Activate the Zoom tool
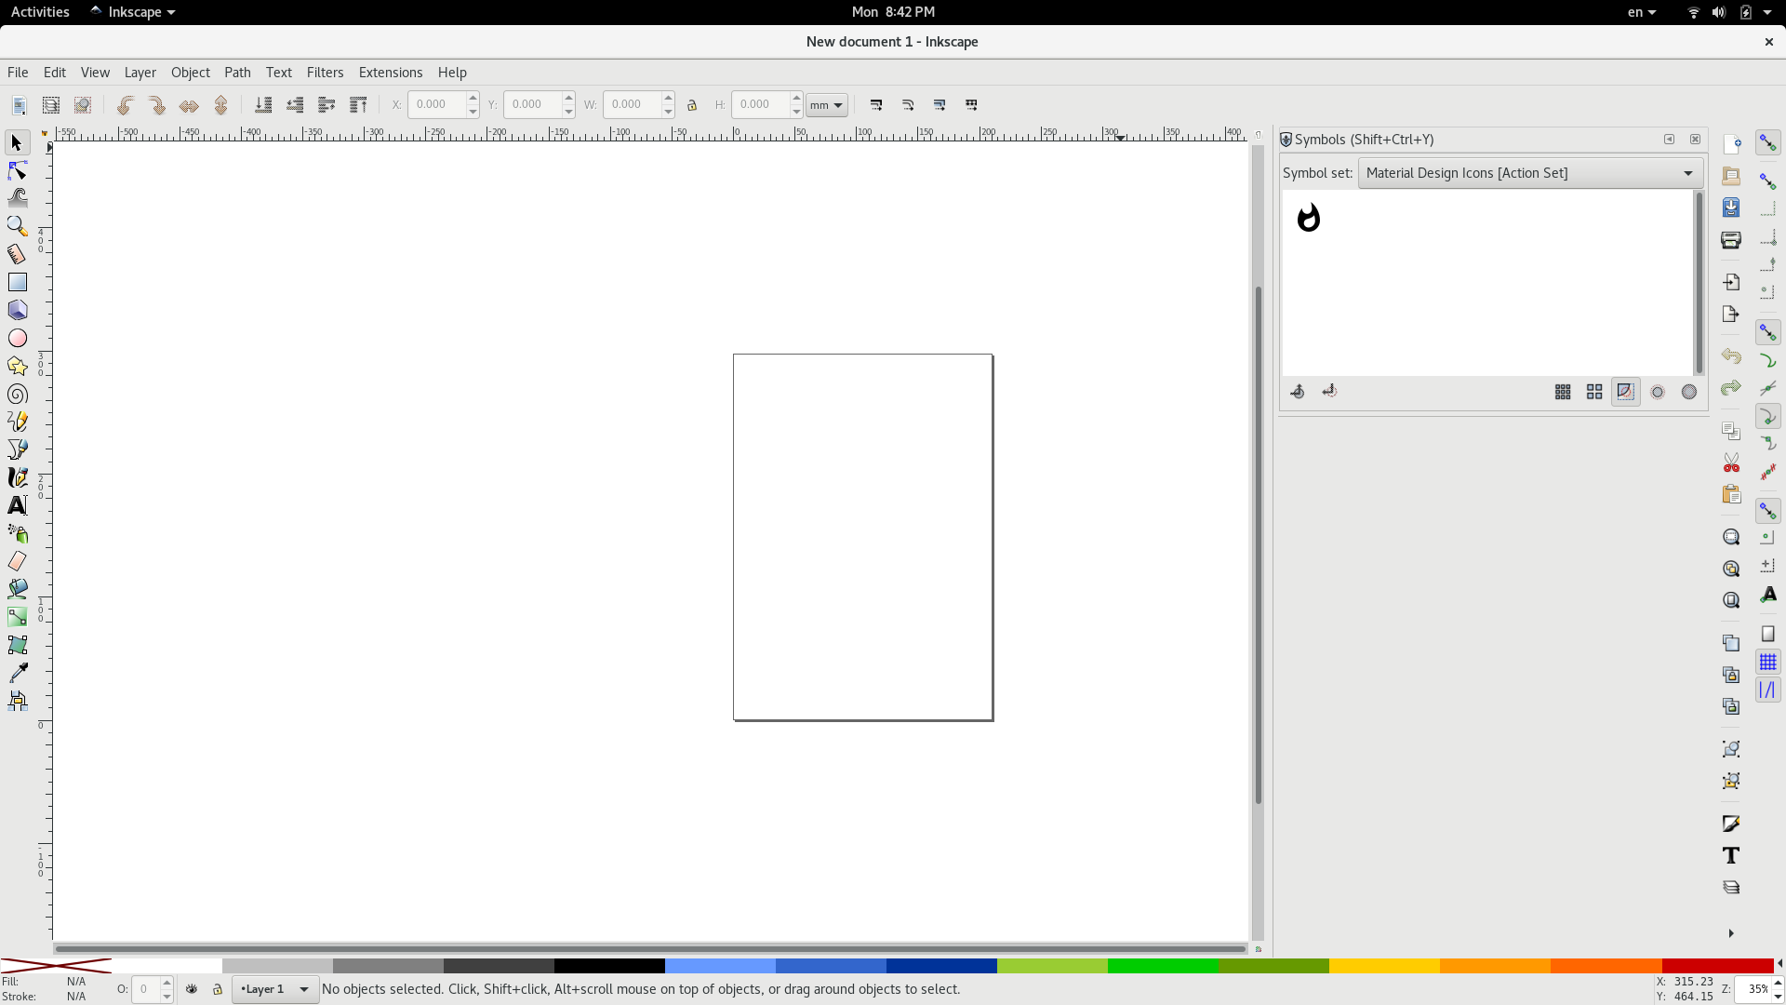This screenshot has height=1005, width=1786. click(x=17, y=226)
